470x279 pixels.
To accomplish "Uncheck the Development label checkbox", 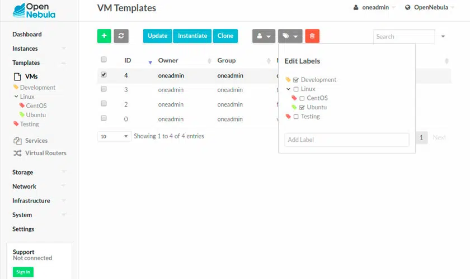I will tap(296, 80).
